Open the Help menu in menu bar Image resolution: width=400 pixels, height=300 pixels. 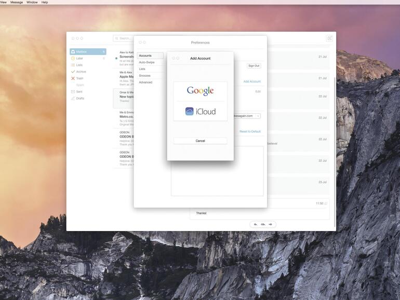pos(45,2)
